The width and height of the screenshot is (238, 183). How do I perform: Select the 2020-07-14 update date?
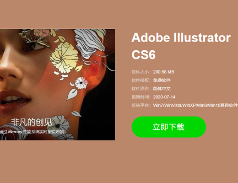[x=164, y=97]
